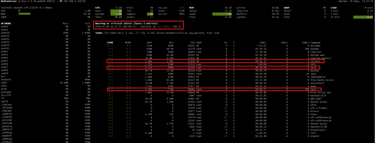Select the bioset process name

(x=315, y=111)
